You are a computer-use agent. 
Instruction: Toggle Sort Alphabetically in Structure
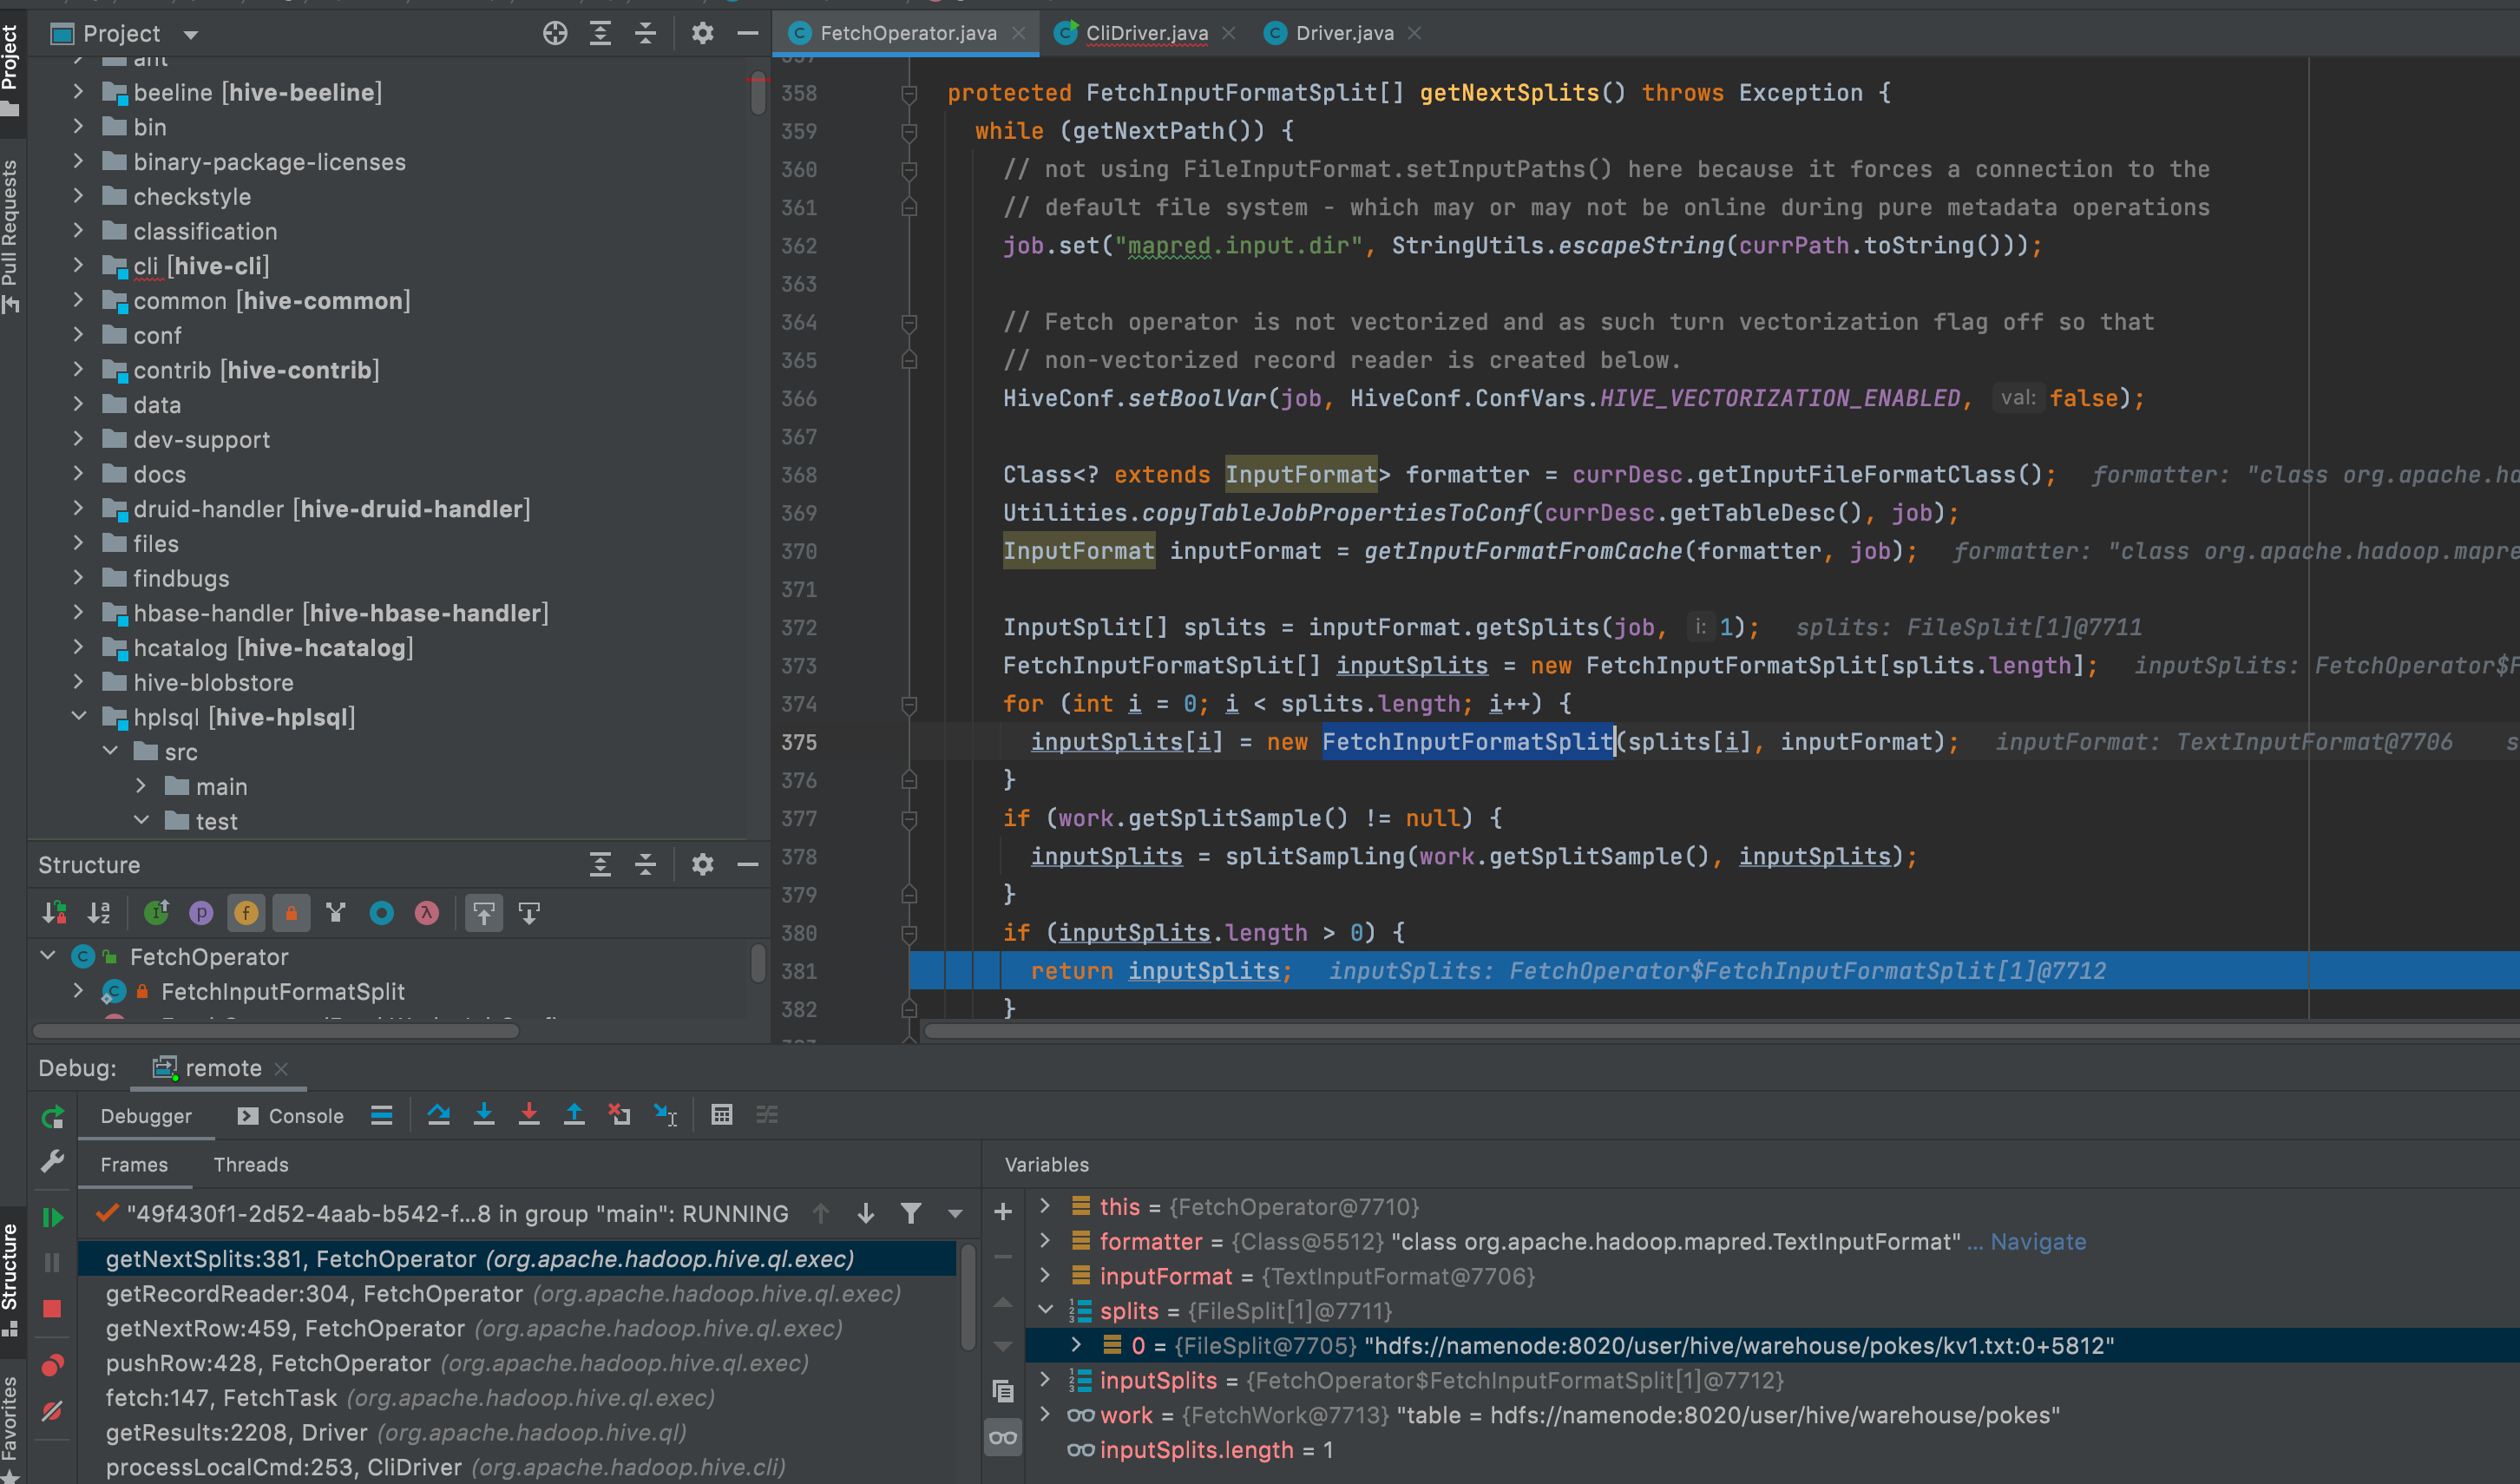pyautogui.click(x=99, y=913)
